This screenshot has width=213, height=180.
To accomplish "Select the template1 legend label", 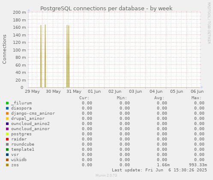I will pyautogui.click(x=23, y=149).
